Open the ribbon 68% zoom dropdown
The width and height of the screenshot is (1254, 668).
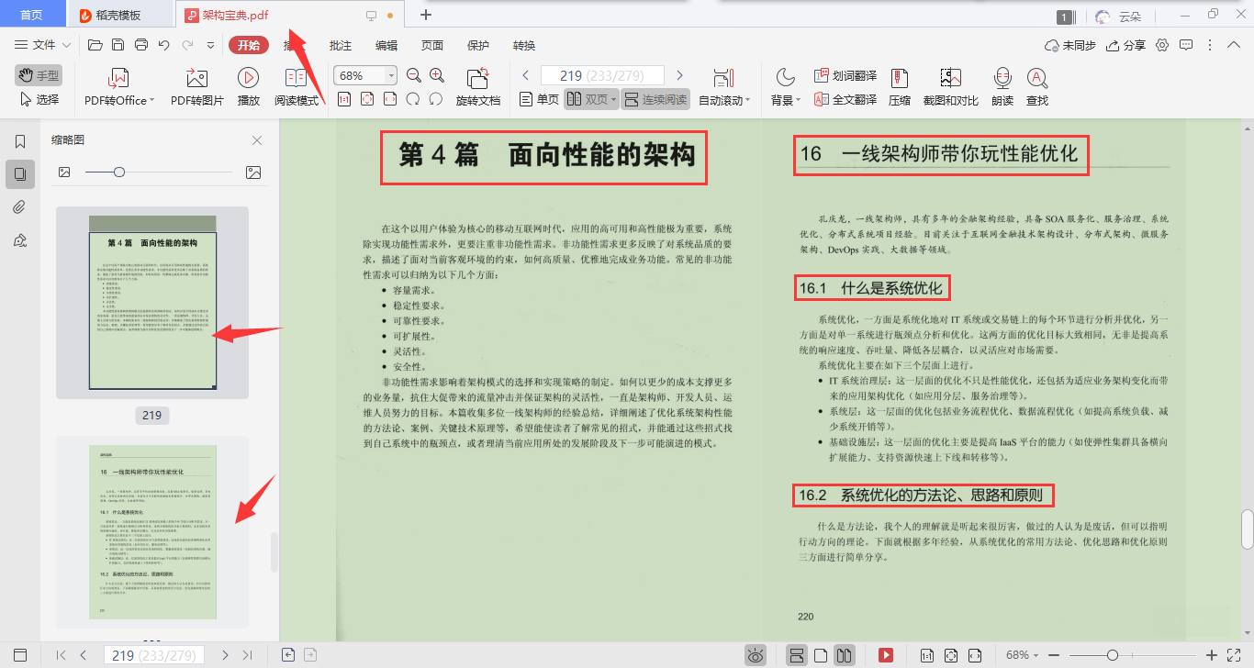[392, 76]
